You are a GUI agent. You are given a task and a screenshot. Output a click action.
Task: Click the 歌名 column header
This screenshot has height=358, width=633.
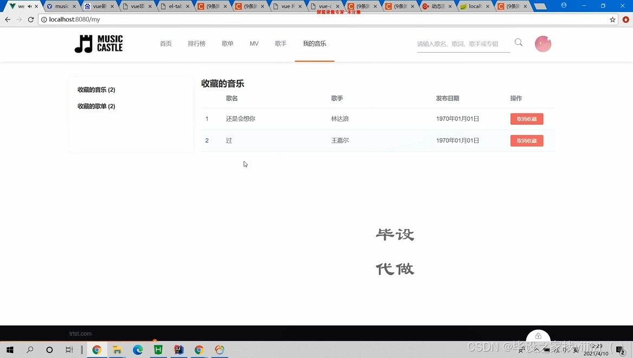coord(232,98)
